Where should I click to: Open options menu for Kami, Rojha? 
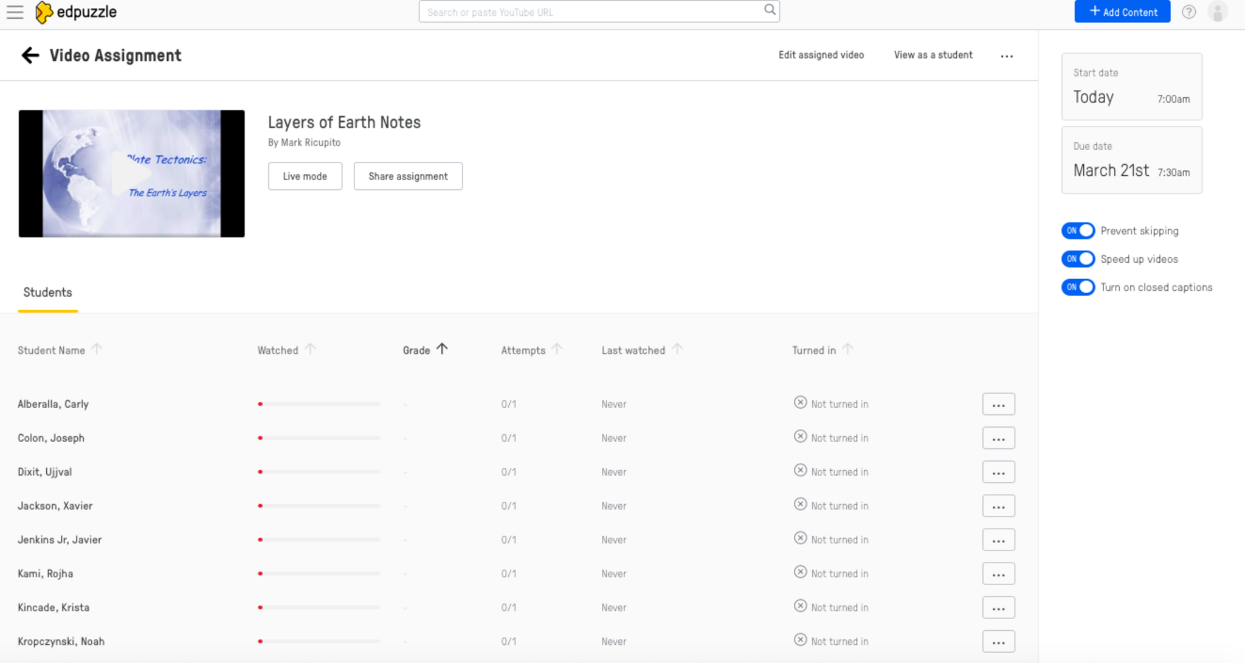pos(998,574)
